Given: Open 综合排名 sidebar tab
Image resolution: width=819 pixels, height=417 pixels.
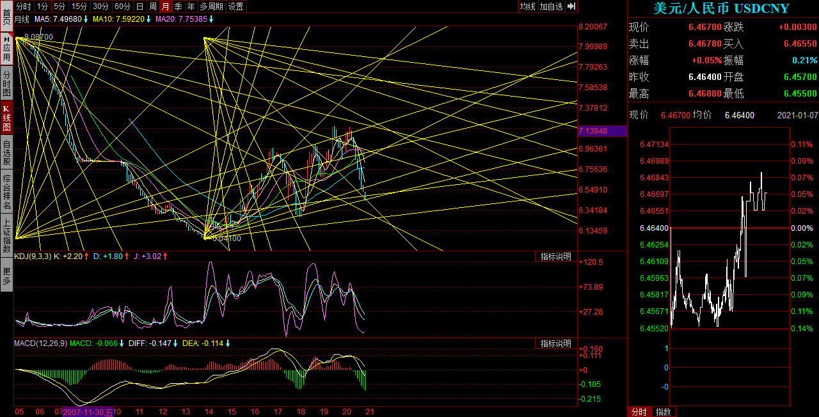Looking at the screenshot, I should coord(6,193).
